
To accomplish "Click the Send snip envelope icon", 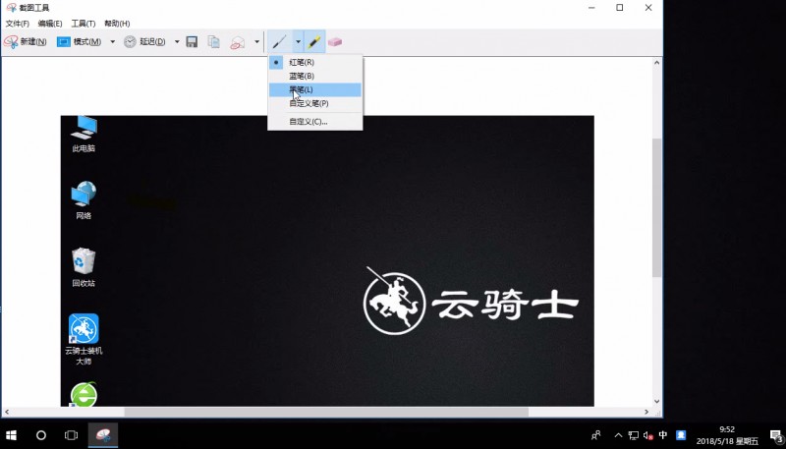I will [x=238, y=42].
